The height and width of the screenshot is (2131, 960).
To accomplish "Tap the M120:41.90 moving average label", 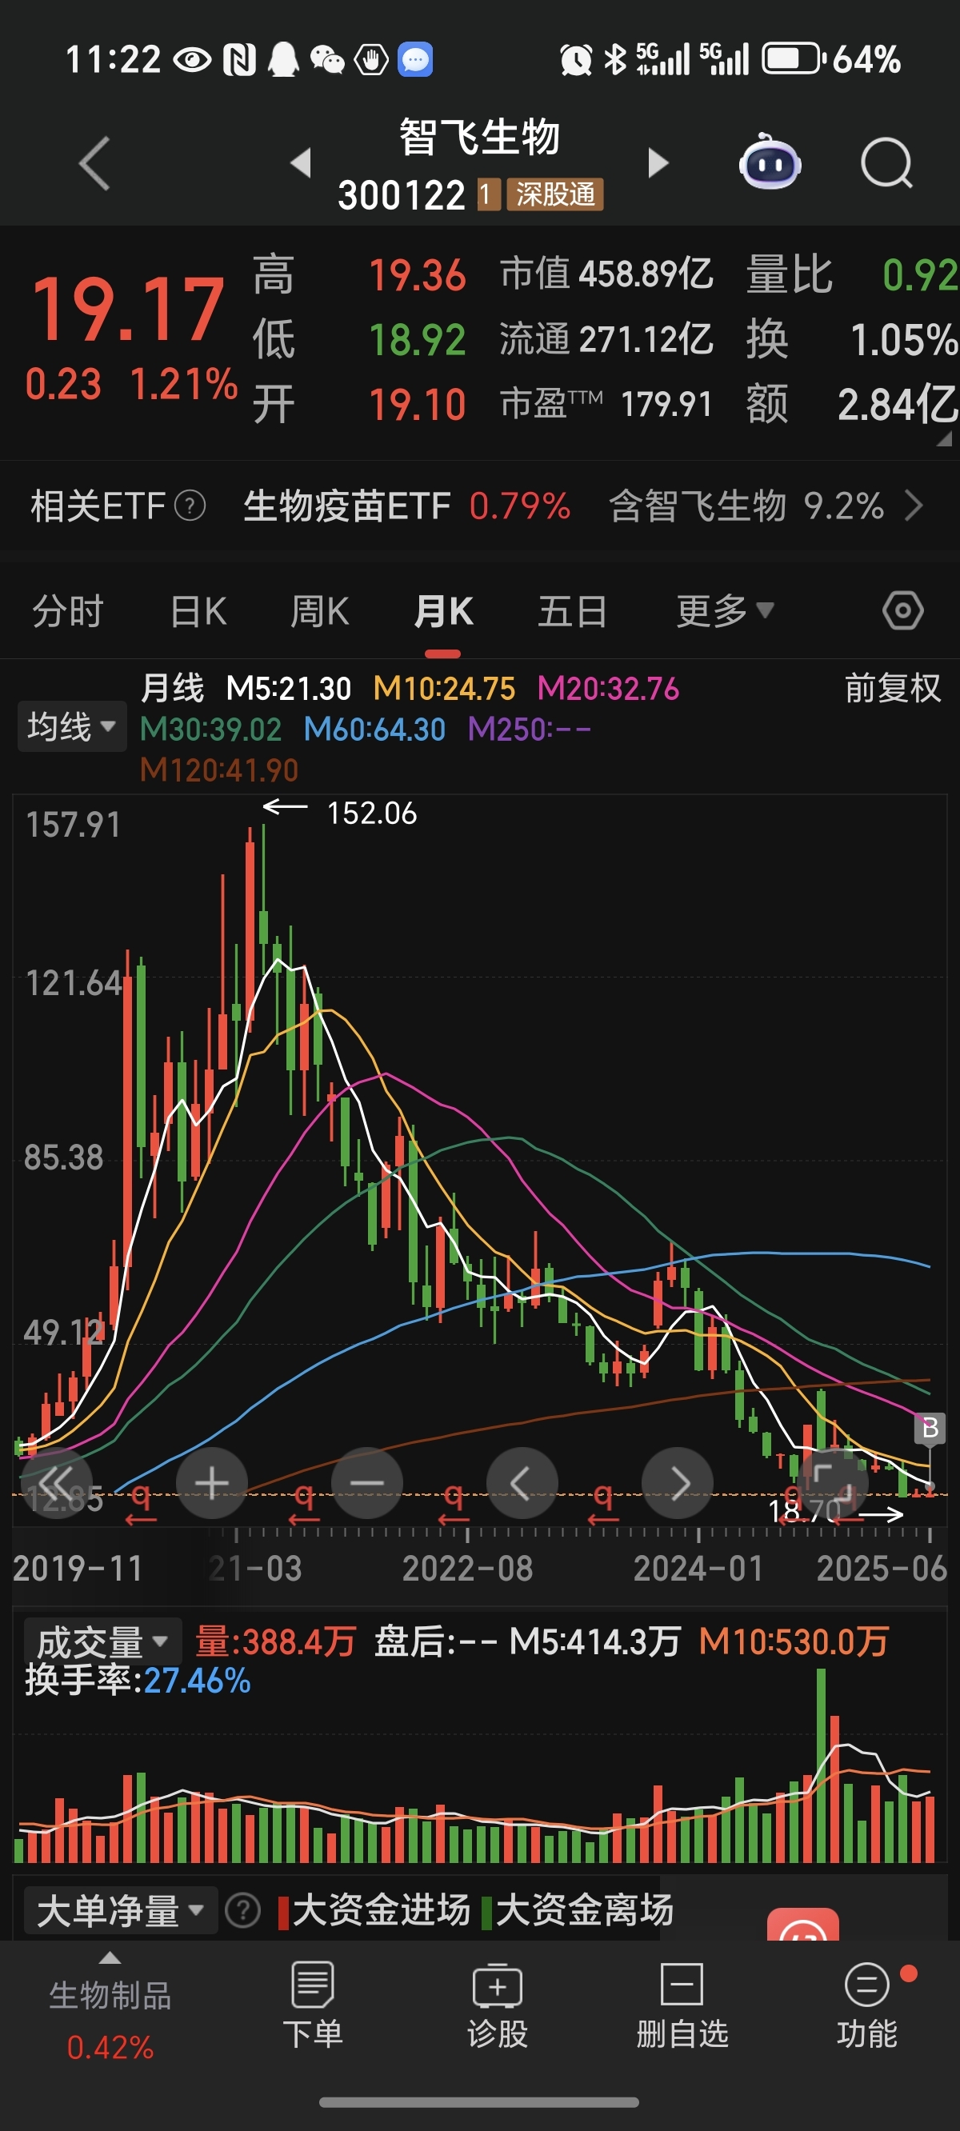I will [x=218, y=770].
